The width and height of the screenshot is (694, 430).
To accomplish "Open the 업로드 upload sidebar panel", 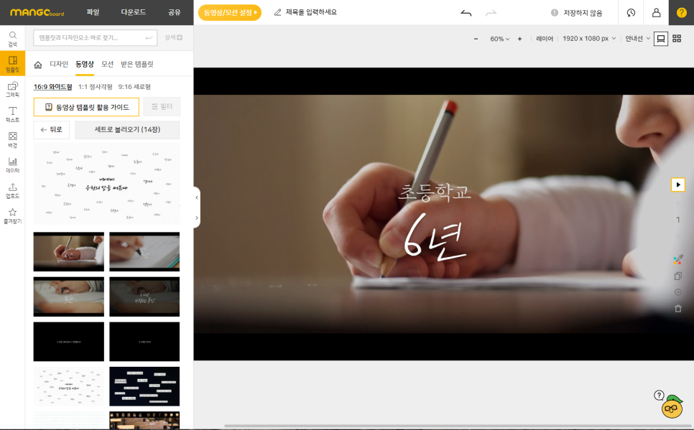I will point(12,190).
